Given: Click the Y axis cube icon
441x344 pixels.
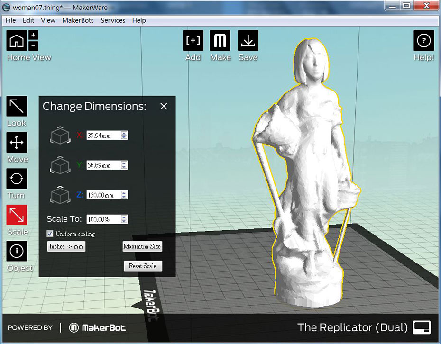Looking at the screenshot, I should [x=60, y=165].
